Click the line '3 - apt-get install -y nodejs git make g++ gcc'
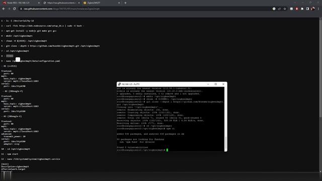The height and width of the screenshot is (181, 322). point(29,31)
